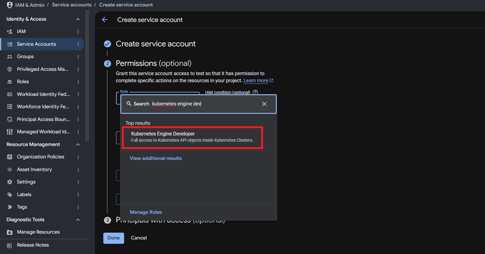Click the Organization Policies document icon
Screen dimensions: 485x254
(x=10, y=157)
